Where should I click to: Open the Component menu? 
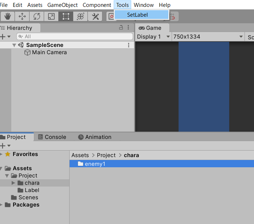(97, 5)
